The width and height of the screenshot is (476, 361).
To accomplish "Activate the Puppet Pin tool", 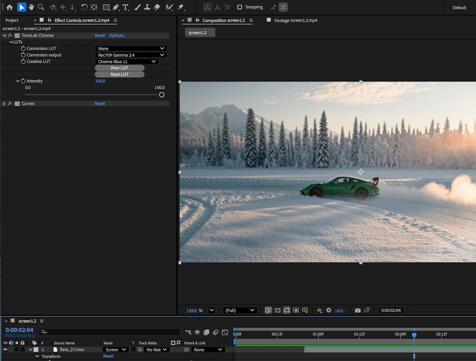I will coord(181,7).
